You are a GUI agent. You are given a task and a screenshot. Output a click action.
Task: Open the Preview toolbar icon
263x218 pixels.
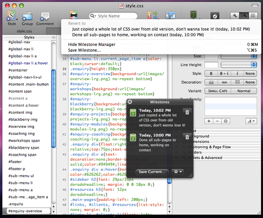click(170, 16)
